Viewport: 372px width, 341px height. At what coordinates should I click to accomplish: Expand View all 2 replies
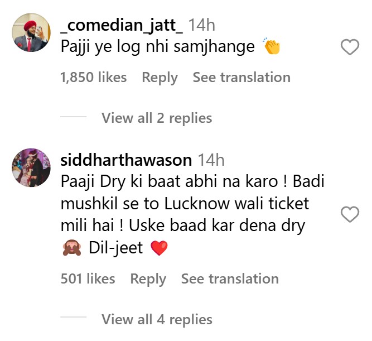click(x=157, y=118)
